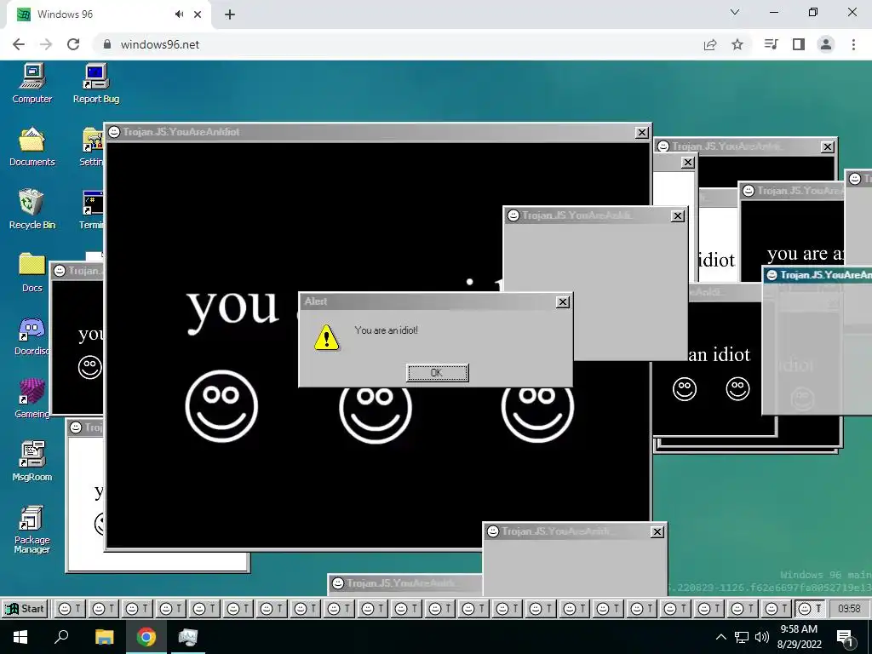Open the Chrome media control icon

coord(771,44)
